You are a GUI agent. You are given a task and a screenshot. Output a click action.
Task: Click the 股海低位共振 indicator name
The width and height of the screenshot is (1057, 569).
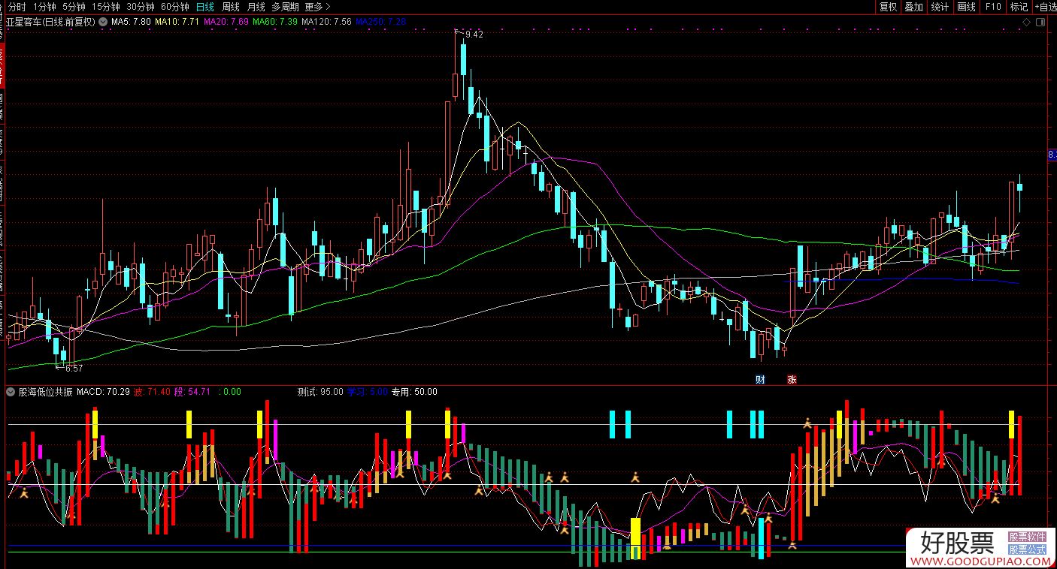click(x=45, y=392)
